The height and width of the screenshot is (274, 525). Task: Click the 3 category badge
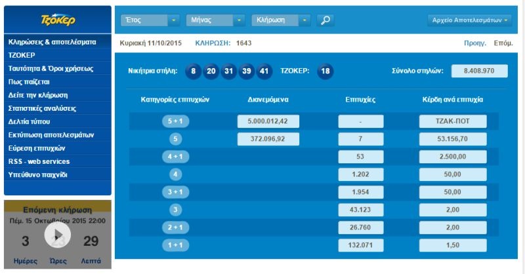175,210
